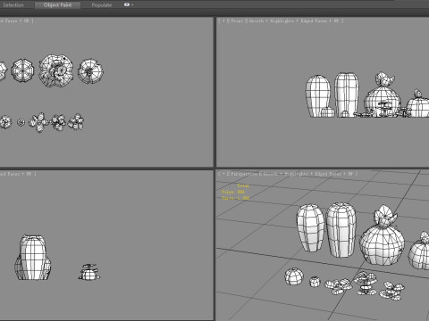Open the Object Paint ribbon tab
Viewport: 429px width, 321px height.
click(x=57, y=5)
